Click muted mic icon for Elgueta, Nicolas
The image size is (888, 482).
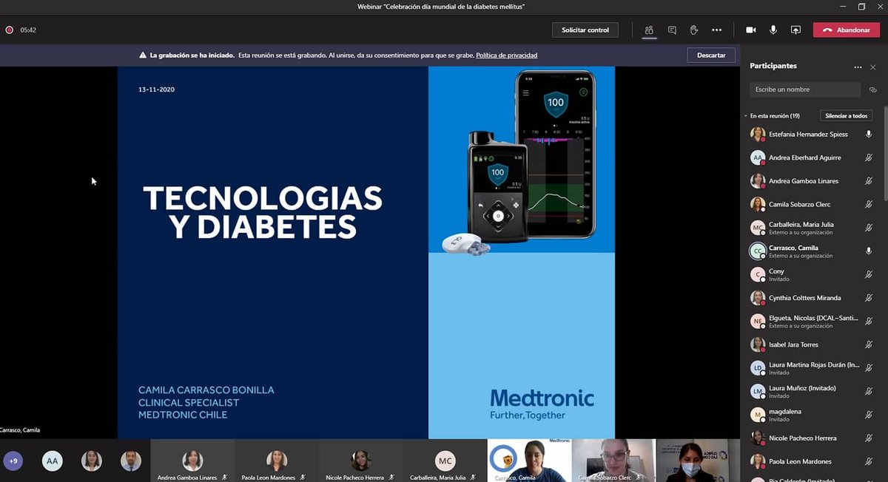tap(869, 321)
